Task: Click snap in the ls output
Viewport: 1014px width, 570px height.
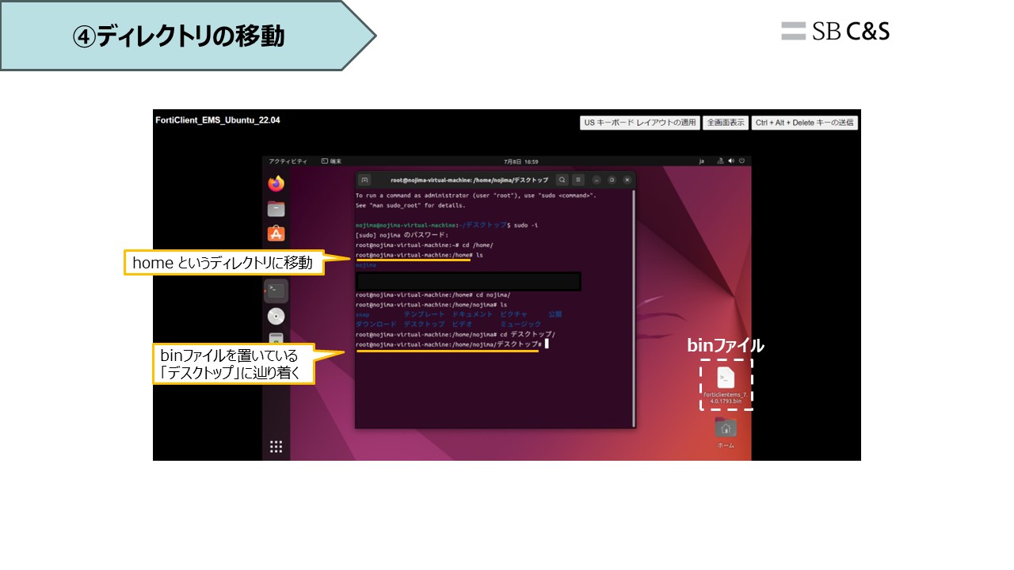Action: tap(362, 314)
